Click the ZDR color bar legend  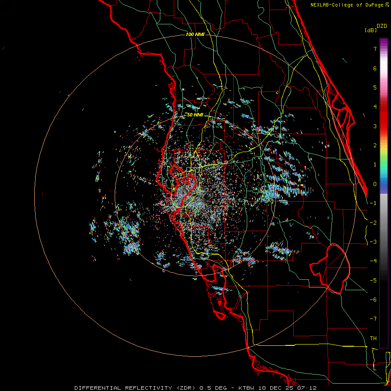coord(384,193)
